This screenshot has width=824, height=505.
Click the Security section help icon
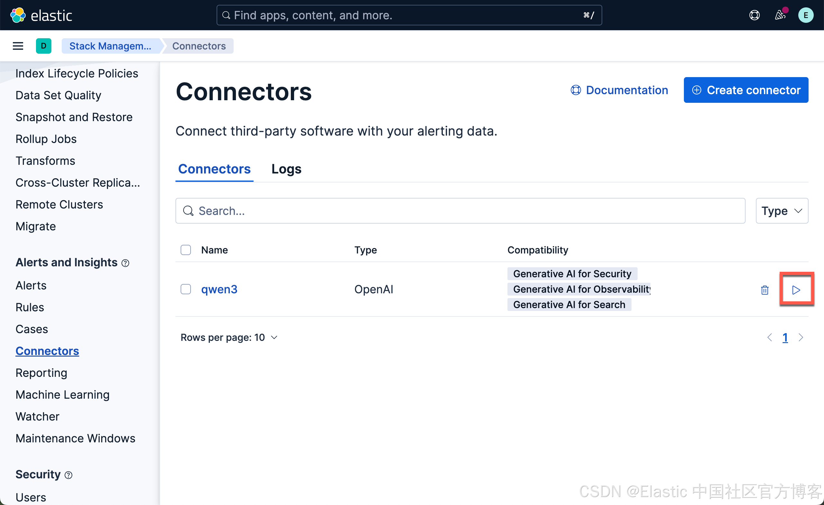click(68, 475)
